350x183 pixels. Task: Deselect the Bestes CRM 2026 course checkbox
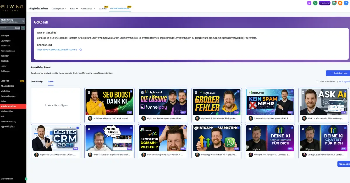(x=78, y=128)
